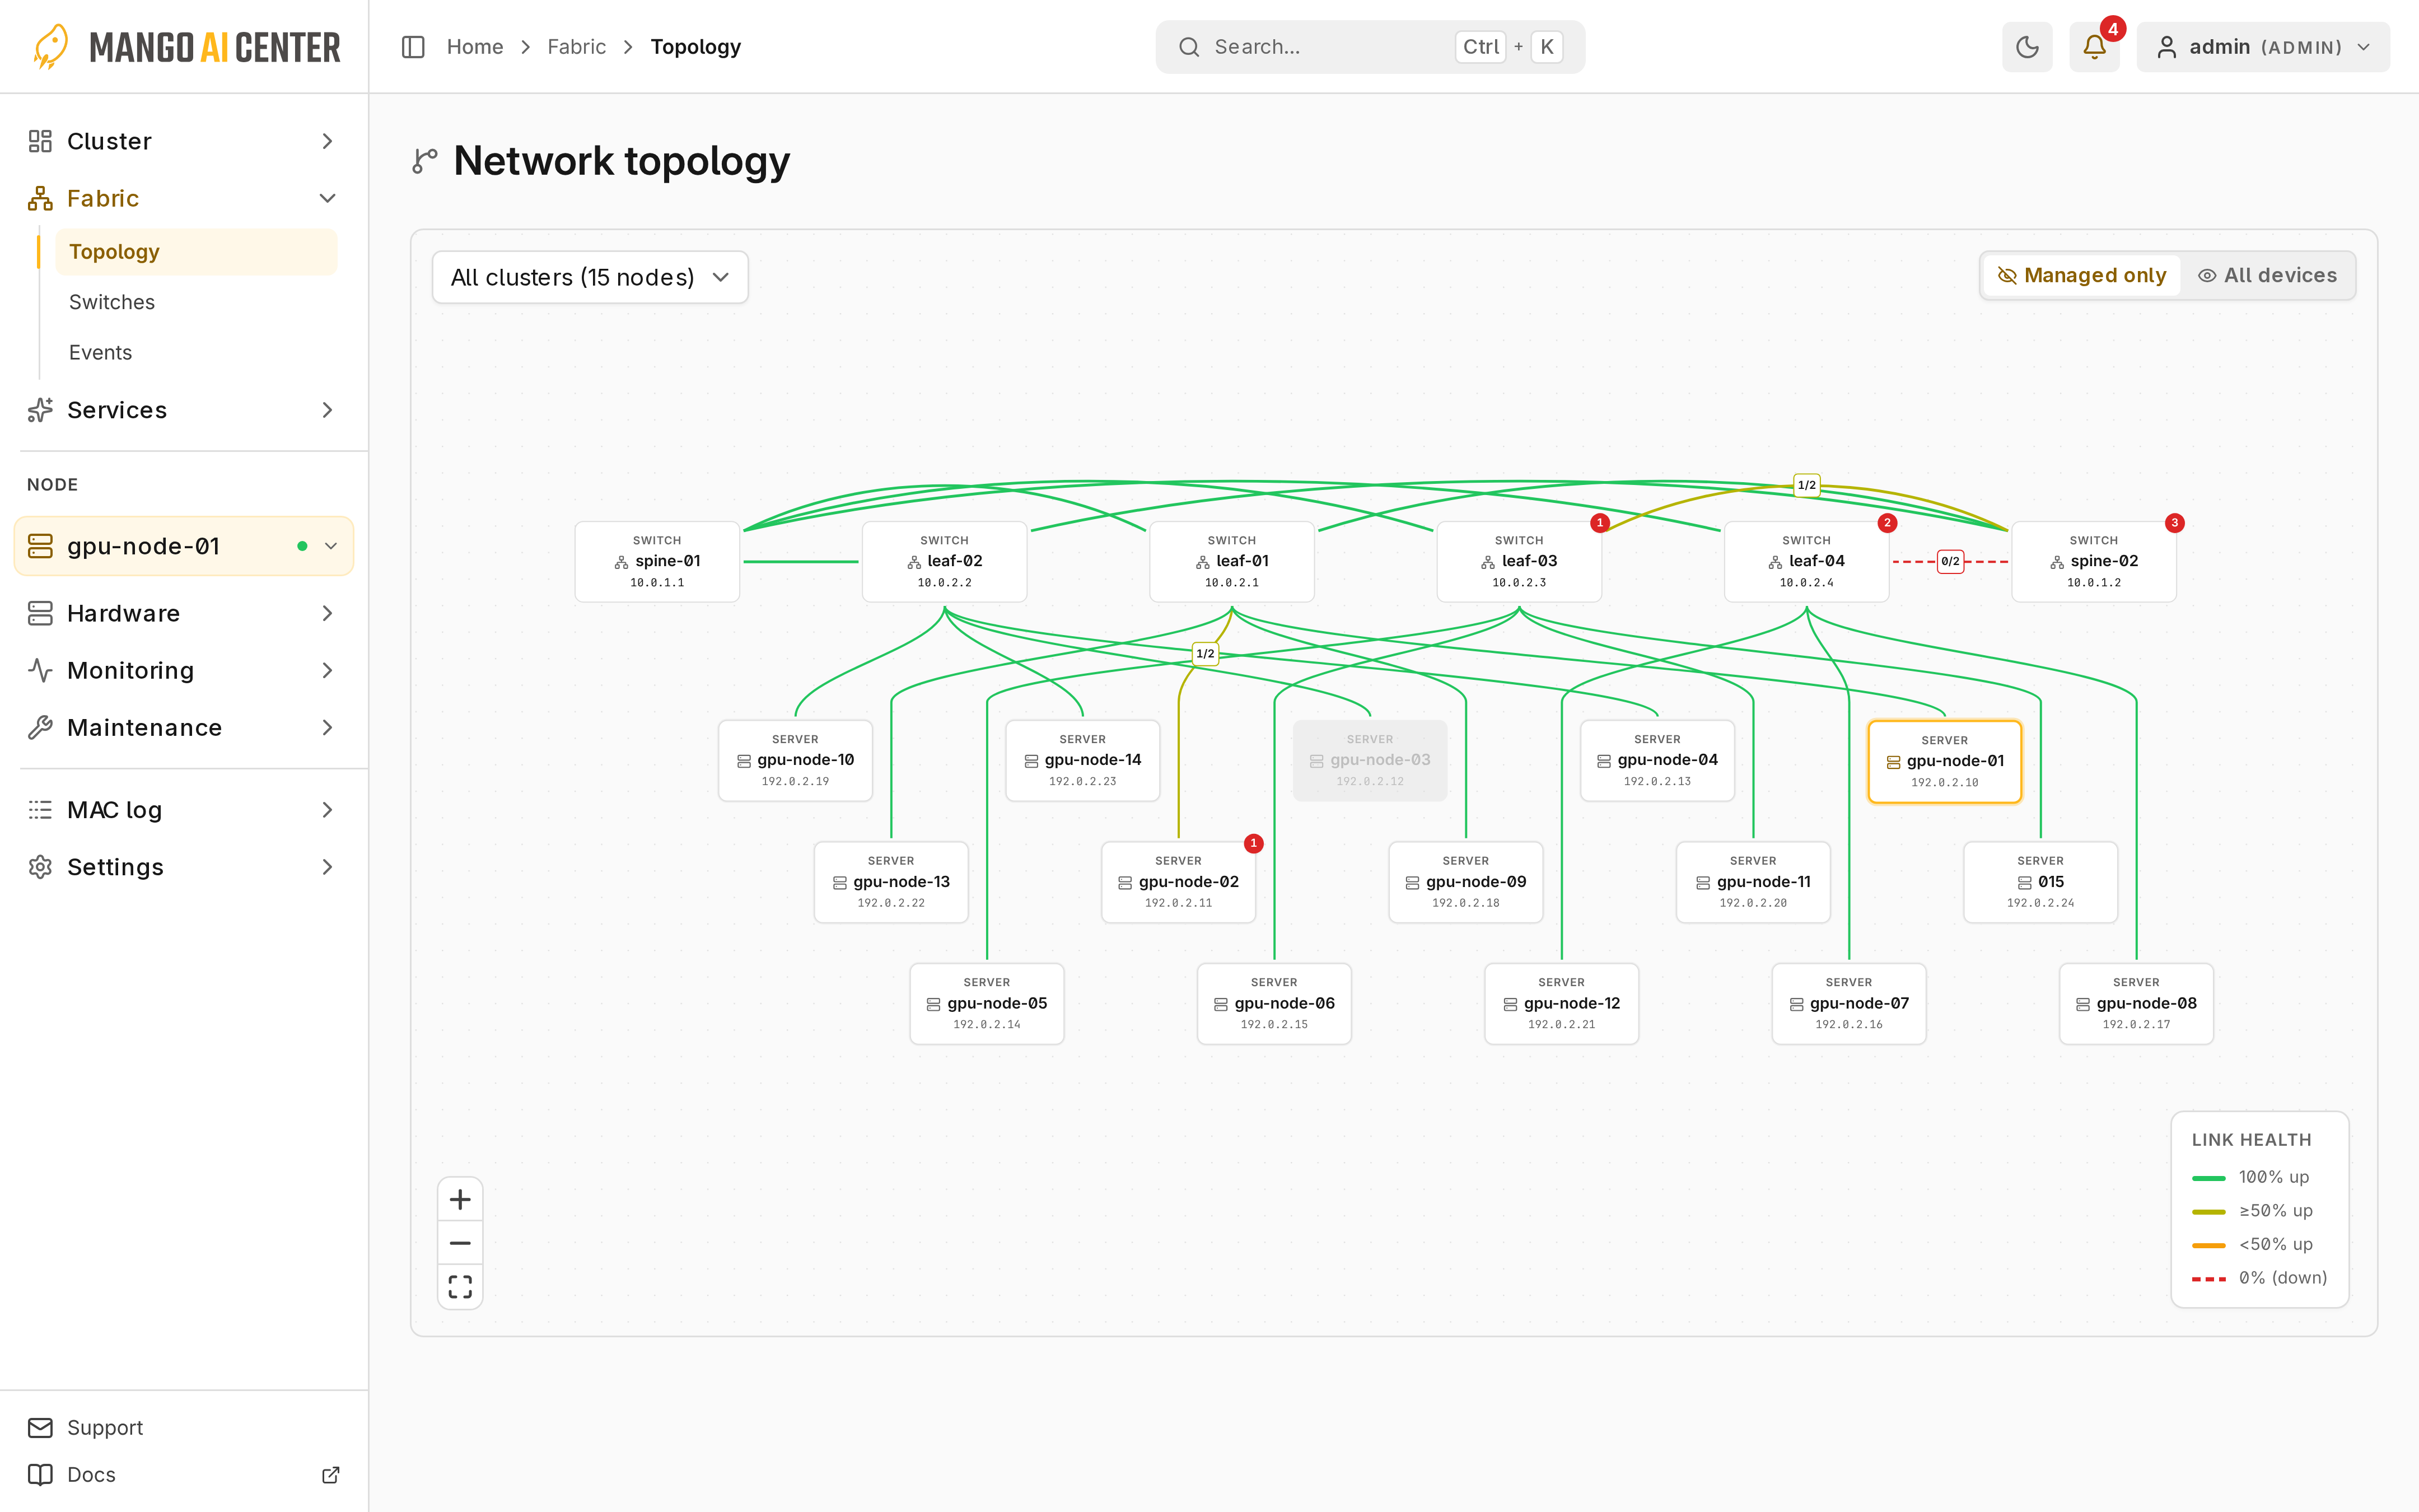Select the gpu-node-08 server node
The height and width of the screenshot is (1512, 2419).
coord(2136,1003)
